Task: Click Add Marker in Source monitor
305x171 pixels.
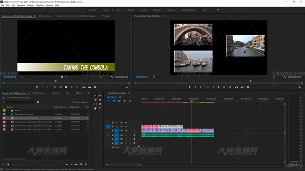Action: click(x=37, y=87)
